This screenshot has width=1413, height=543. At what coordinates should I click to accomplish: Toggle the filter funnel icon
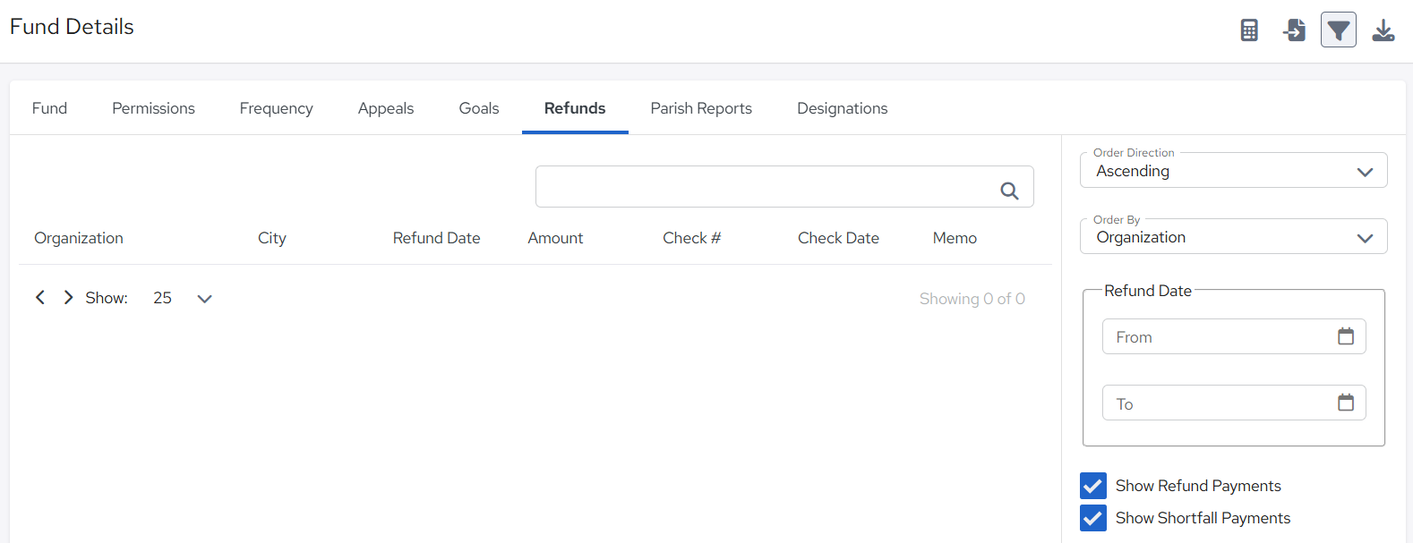tap(1339, 30)
